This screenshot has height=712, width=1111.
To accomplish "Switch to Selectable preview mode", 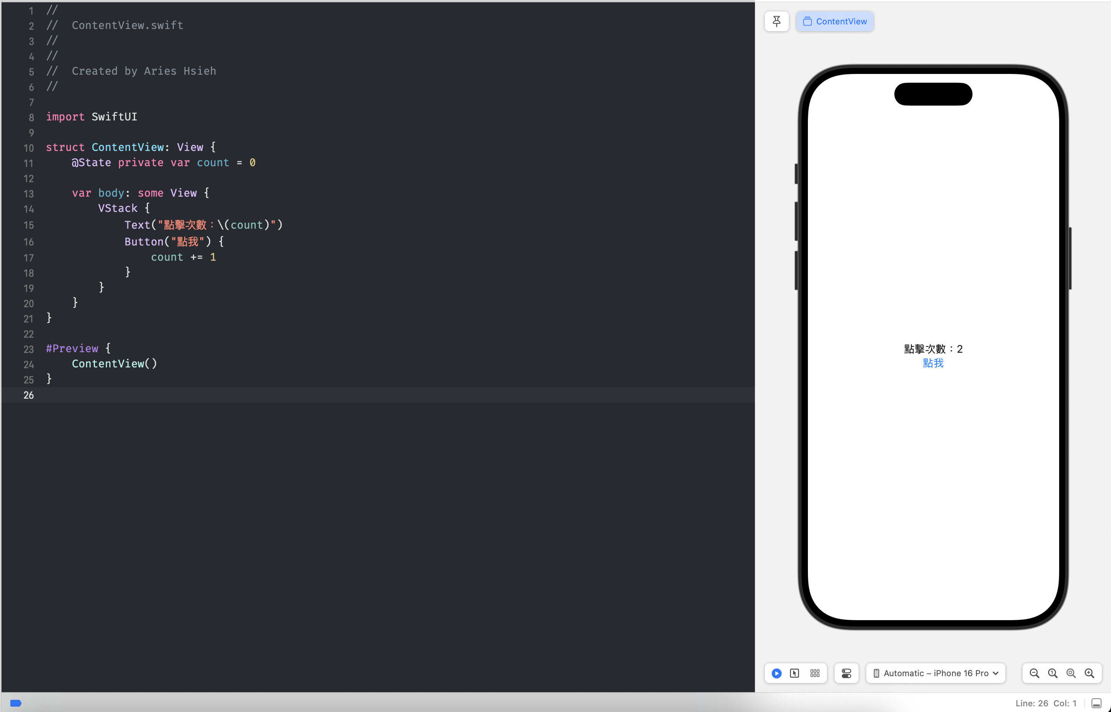I will tap(795, 673).
